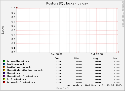This screenshot has height=91, width=125.
Task: Click the yellow ShareUpdateExclusiveLock color swatch
Action: [x=4, y=70]
